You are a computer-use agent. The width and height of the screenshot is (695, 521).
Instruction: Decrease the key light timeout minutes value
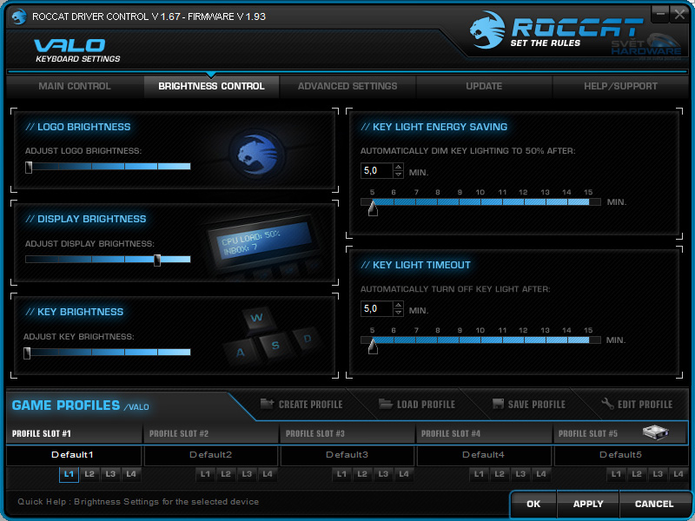398,313
